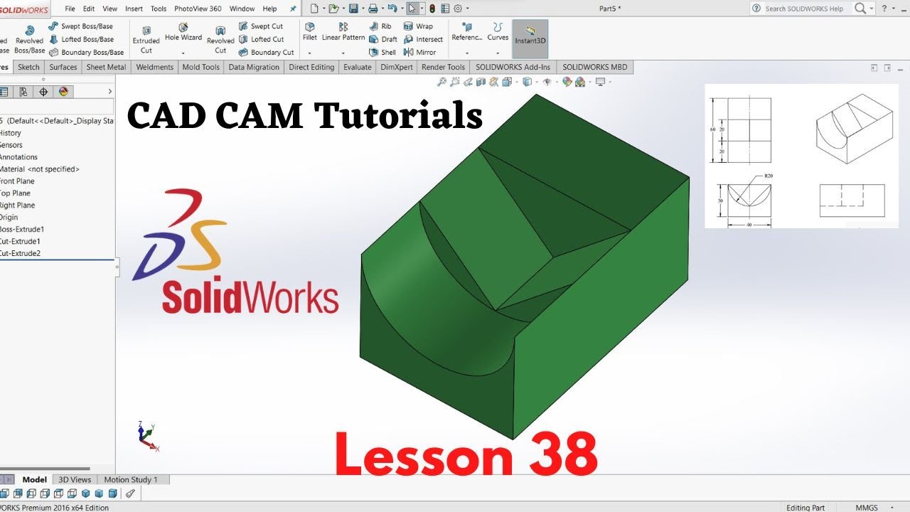Open Reference Geometry dropdown arrow
The height and width of the screenshot is (512, 910).
click(467, 53)
